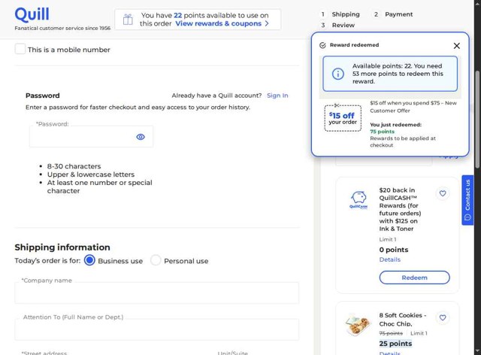Click the Soft Cookies product image
The image size is (481, 355).
click(x=358, y=325)
